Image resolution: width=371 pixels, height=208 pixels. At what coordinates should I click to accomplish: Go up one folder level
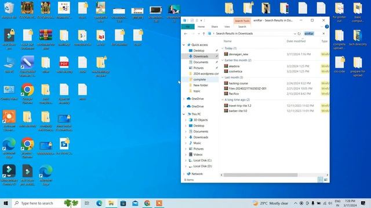[203, 34]
